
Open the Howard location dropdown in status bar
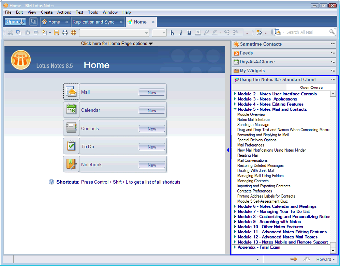325,259
